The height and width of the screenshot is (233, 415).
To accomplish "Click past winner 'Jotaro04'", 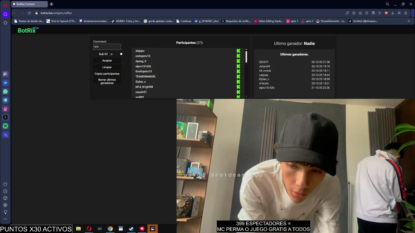I will coord(265,66).
